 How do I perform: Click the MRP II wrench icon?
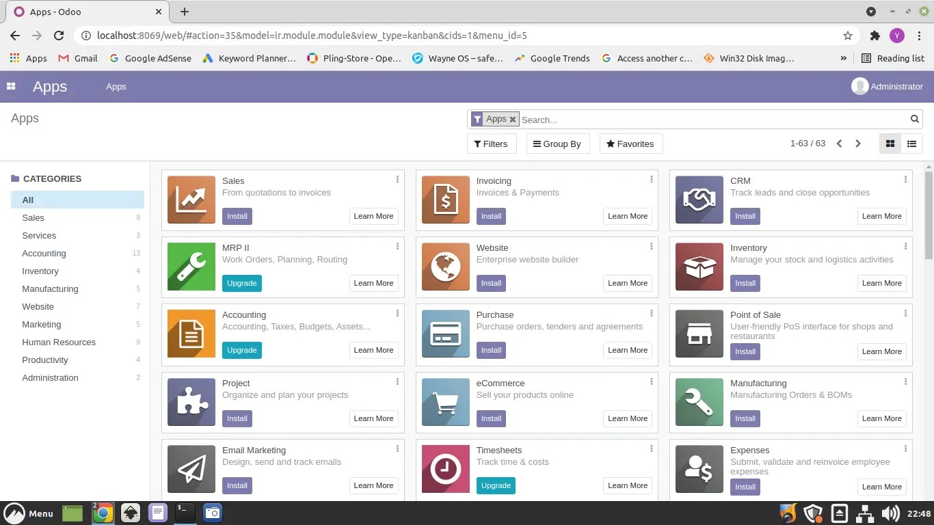point(191,267)
